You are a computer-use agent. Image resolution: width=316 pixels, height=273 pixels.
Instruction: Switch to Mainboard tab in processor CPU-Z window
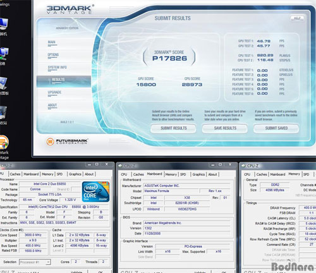(31, 174)
